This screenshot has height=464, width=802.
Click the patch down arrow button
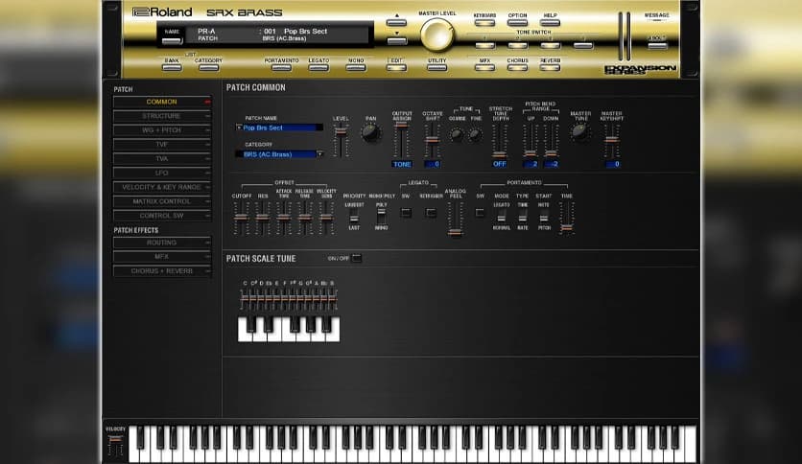[x=396, y=41]
